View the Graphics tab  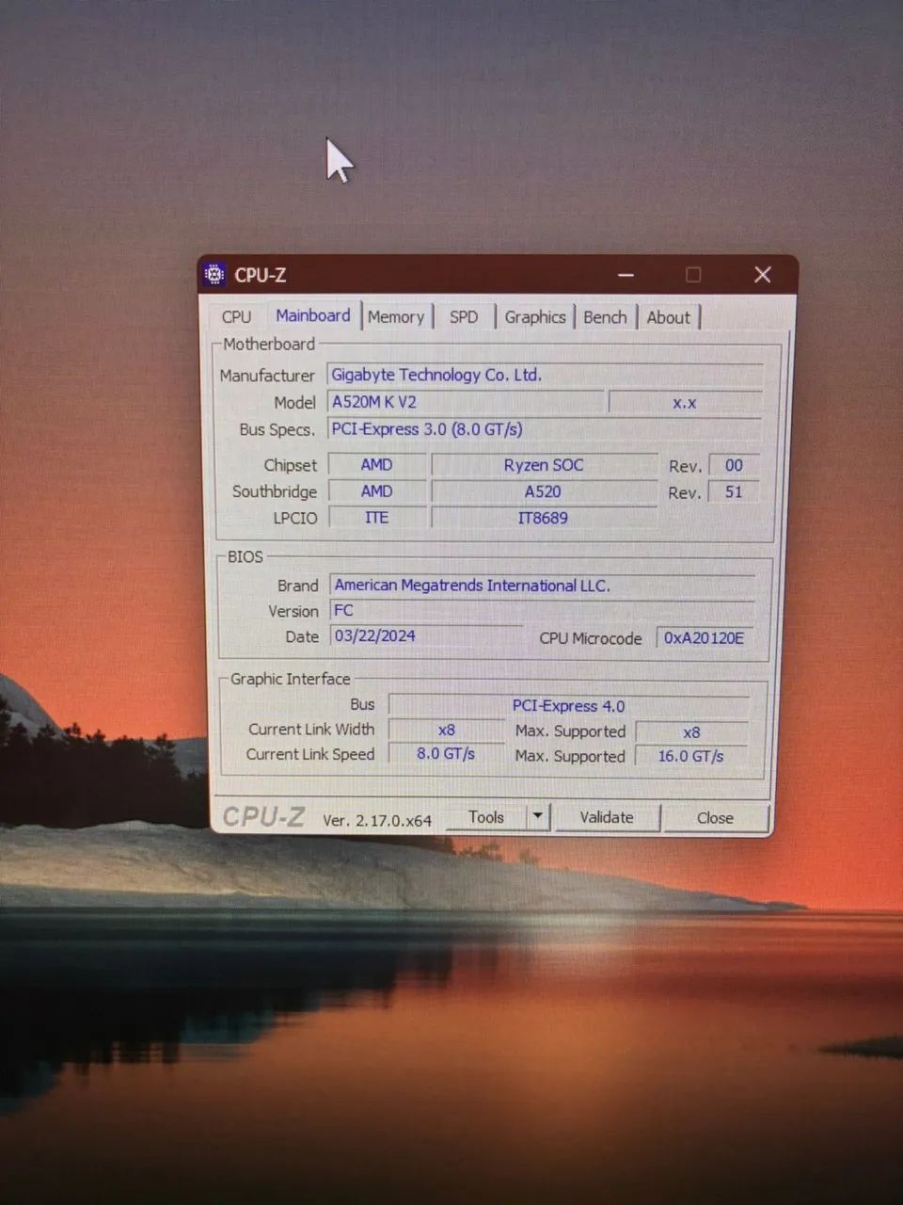534,316
